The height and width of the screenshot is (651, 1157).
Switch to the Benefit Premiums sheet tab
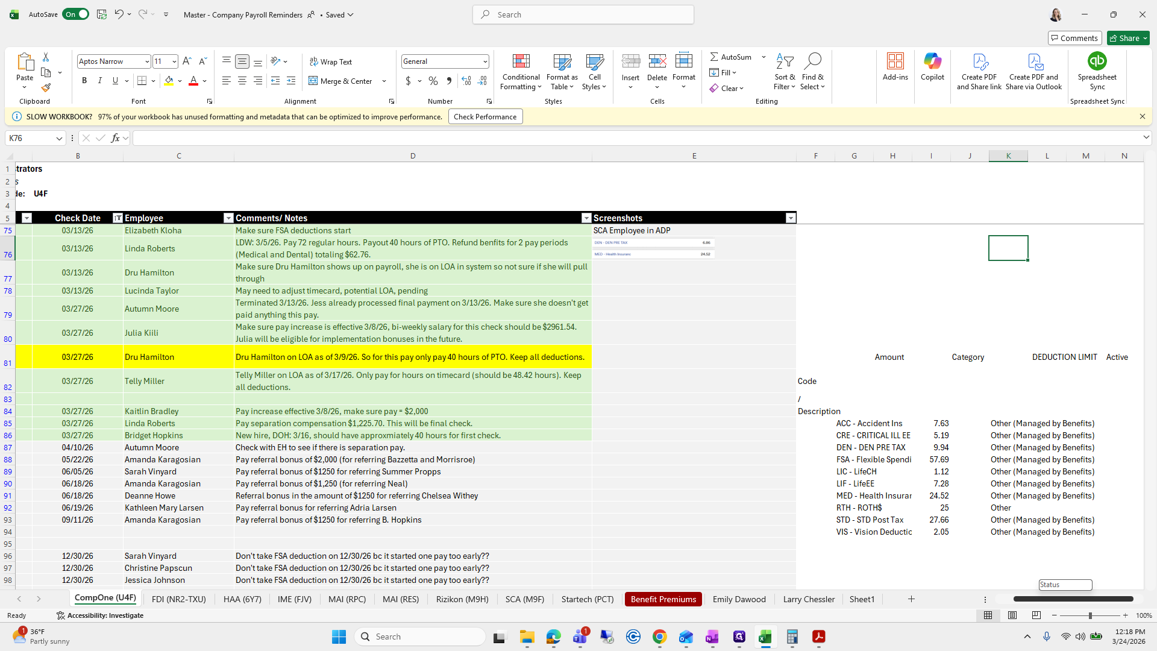tap(663, 599)
